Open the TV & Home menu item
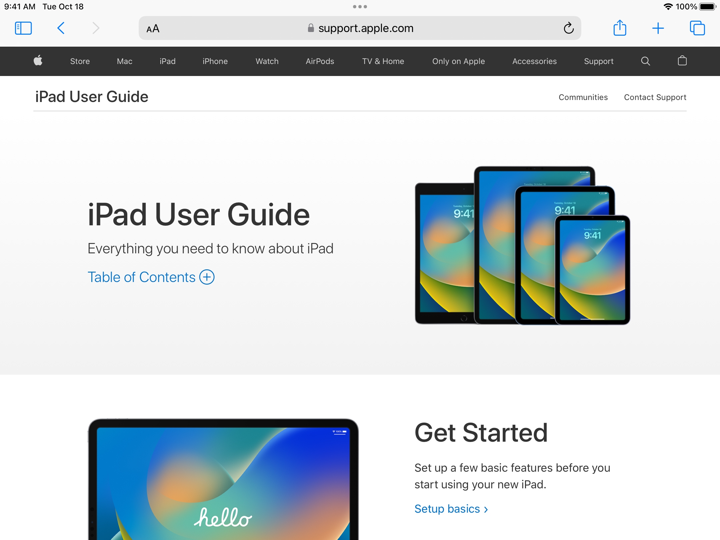 point(383,61)
